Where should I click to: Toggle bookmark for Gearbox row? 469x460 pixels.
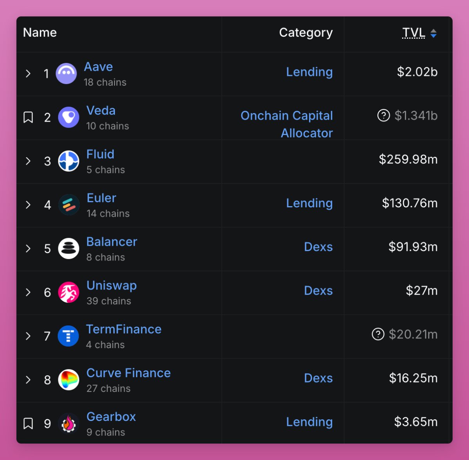point(28,424)
